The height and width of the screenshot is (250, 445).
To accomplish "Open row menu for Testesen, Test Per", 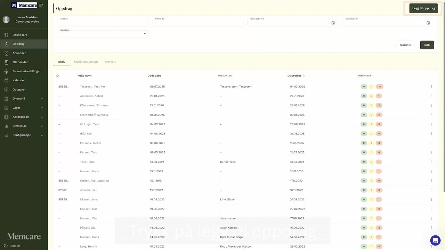I will (x=431, y=86).
